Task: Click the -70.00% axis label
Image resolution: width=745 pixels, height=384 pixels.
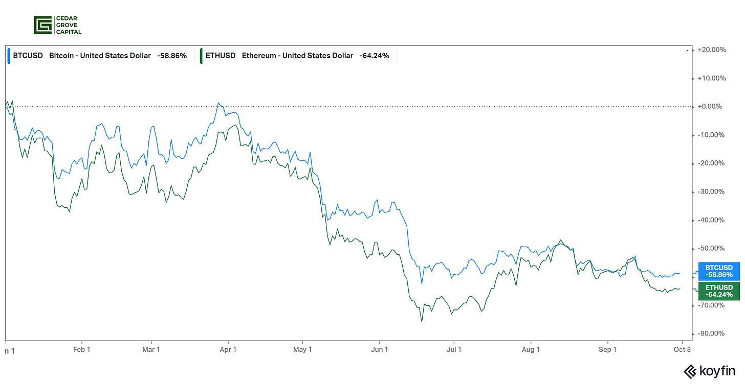Action: 711,305
